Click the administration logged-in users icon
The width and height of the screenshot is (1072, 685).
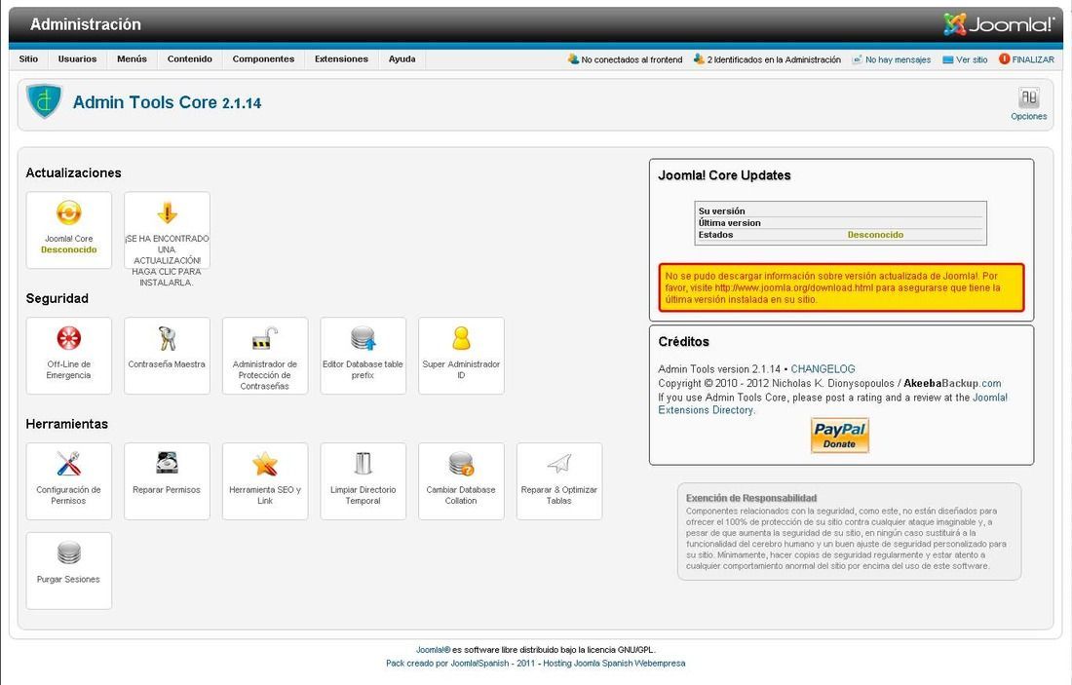tap(699, 59)
